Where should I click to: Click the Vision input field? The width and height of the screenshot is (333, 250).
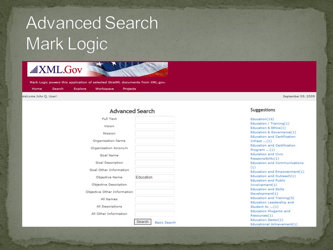(155, 126)
